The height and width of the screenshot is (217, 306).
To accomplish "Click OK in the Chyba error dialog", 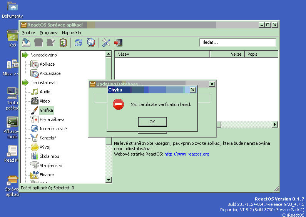I will (152, 122).
